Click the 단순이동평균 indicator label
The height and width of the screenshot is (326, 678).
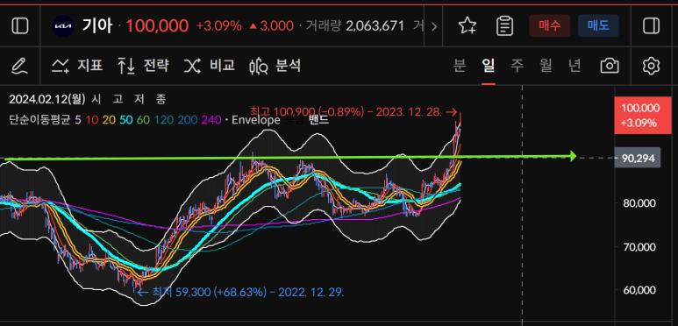39,120
